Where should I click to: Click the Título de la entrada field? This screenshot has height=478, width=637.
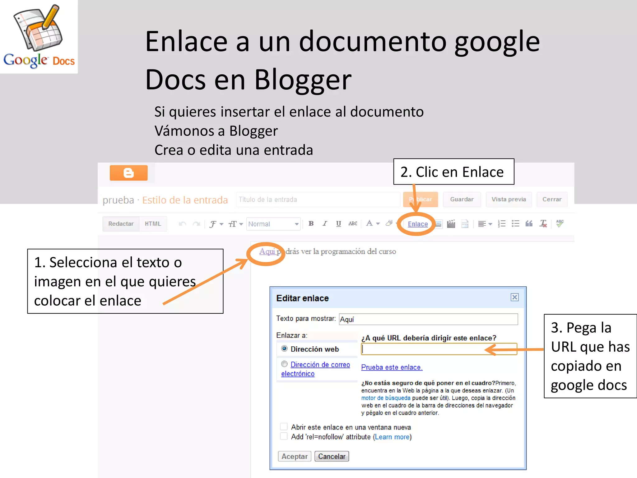pyautogui.click(x=318, y=199)
